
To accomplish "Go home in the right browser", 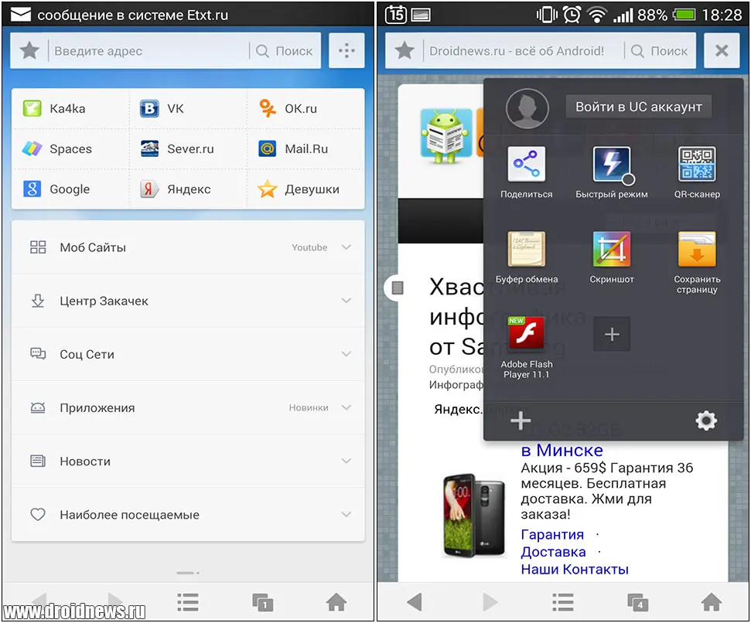I will 712,601.
